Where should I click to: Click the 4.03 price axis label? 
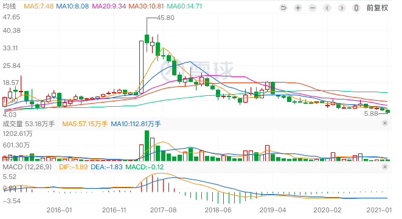(10, 115)
